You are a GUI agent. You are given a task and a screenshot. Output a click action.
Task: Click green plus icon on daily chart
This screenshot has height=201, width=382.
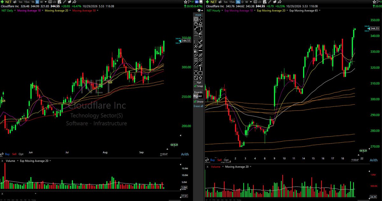click(3, 2)
